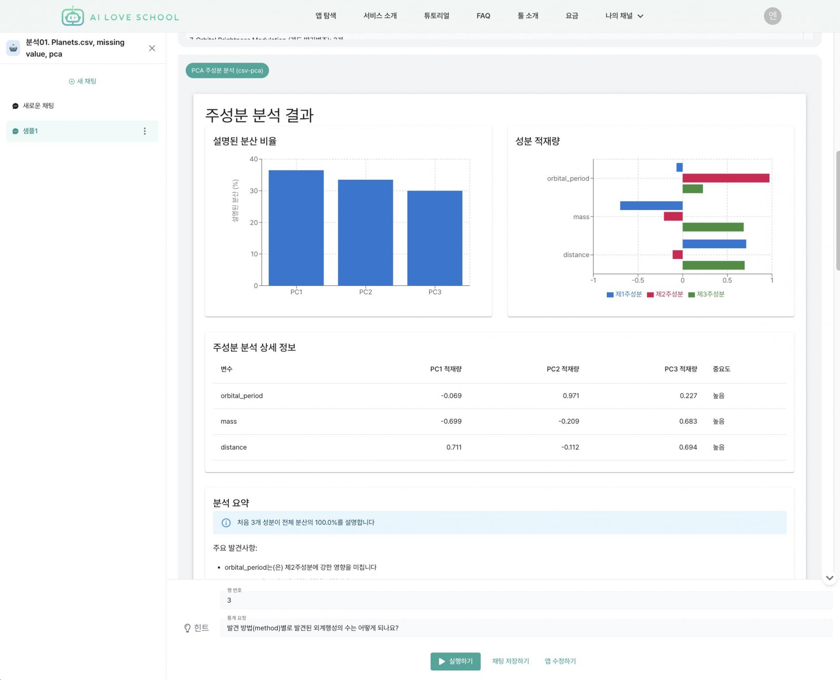Screen dimensions: 840x680
Task: Click the 새로운 채팅 chat bubble icon
Action: click(x=15, y=106)
